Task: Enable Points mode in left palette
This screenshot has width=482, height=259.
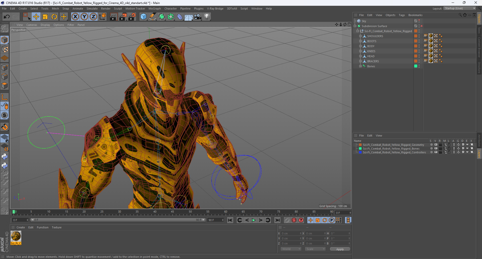Action: [5, 68]
